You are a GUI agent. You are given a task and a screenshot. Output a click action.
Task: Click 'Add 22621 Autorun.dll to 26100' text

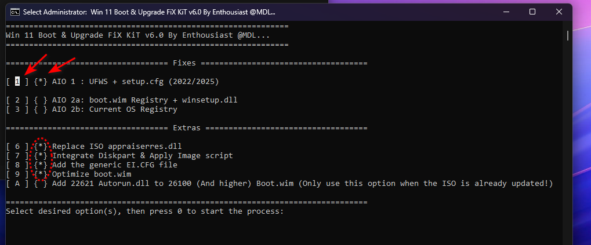pos(122,184)
